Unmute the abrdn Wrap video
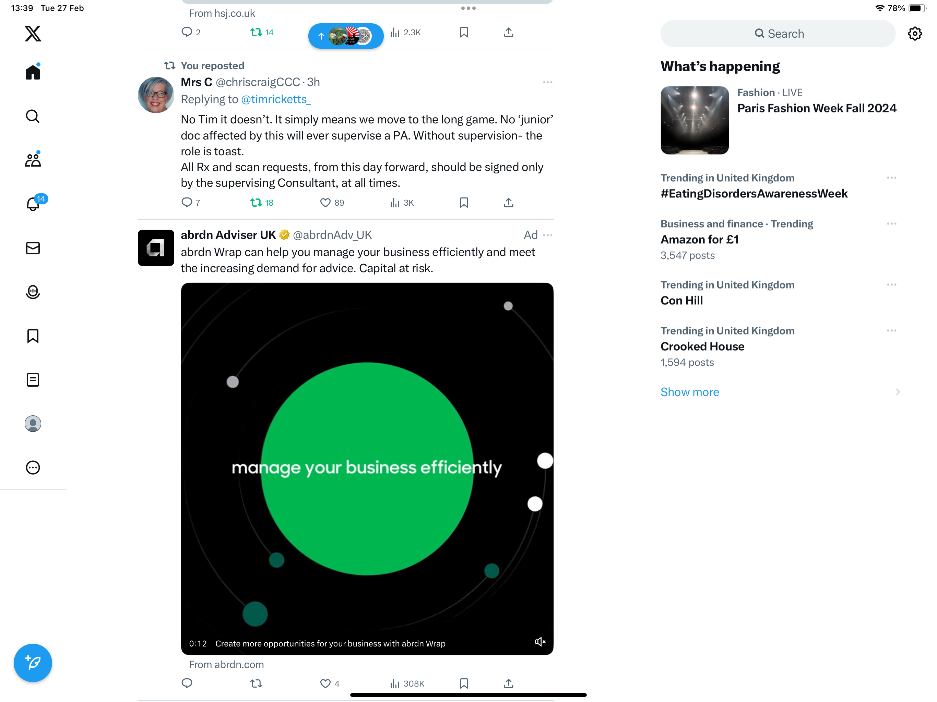The image size is (937, 702). (539, 642)
